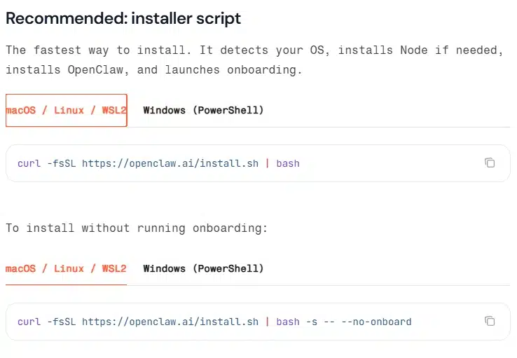Open Windows (PowerShell) tab under 'without running onboarding'
The width and height of the screenshot is (517, 358).
203,268
